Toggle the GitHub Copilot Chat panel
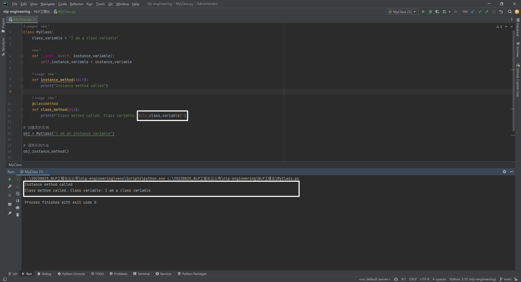The width and height of the screenshot is (521, 282). [518, 80]
